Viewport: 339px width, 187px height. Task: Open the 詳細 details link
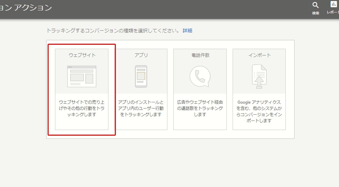click(188, 31)
